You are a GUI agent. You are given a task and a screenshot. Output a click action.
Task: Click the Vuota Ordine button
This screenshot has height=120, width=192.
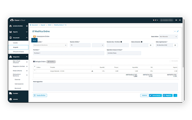pyautogui.click(x=40, y=95)
